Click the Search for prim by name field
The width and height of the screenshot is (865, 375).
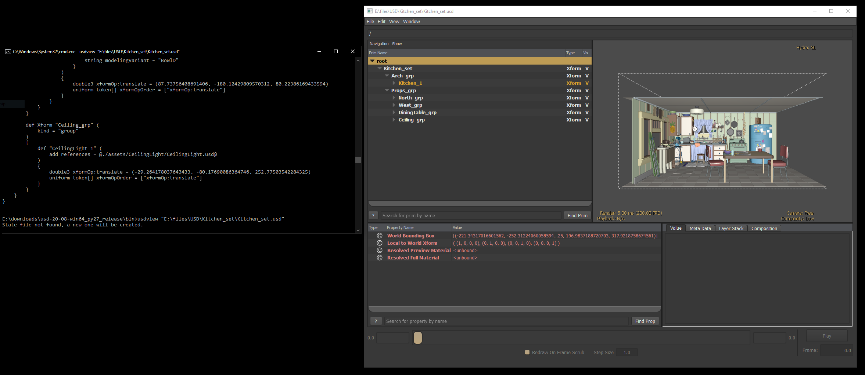coord(470,215)
